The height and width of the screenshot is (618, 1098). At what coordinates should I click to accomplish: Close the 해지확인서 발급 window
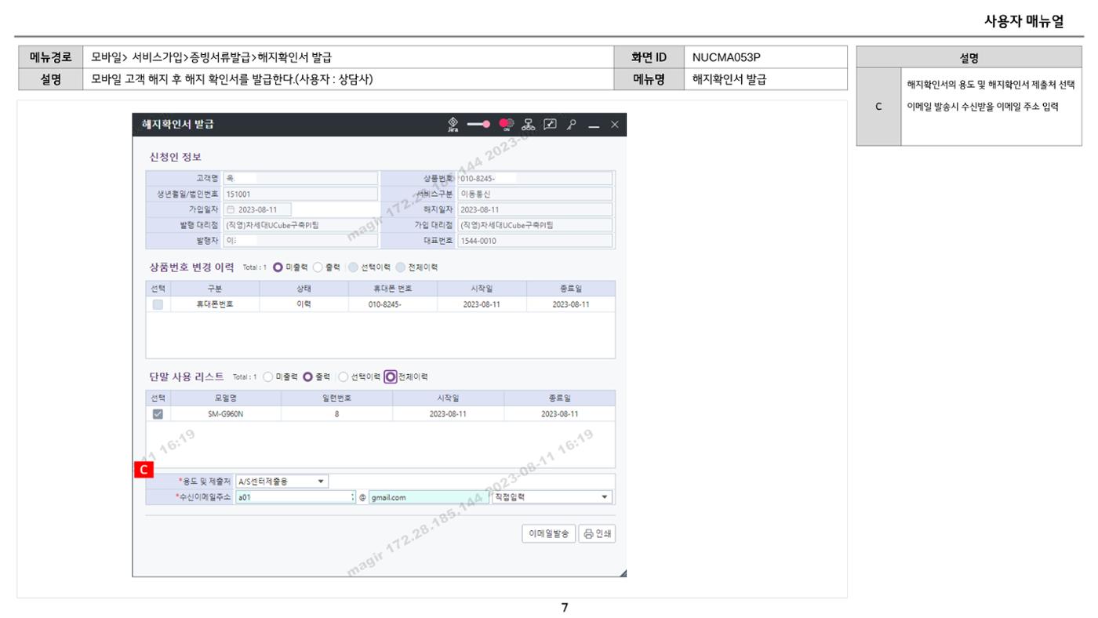pos(615,124)
